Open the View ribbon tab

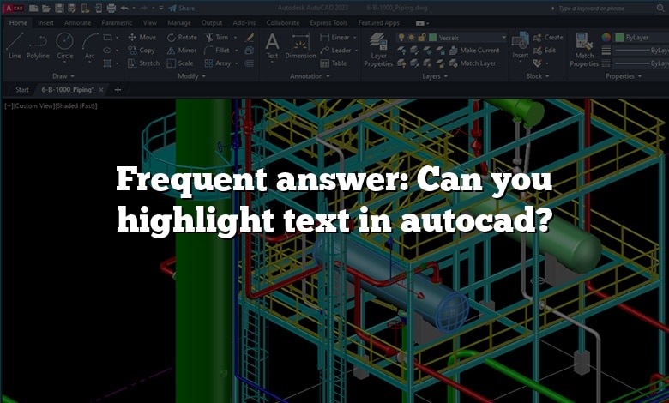coord(150,22)
